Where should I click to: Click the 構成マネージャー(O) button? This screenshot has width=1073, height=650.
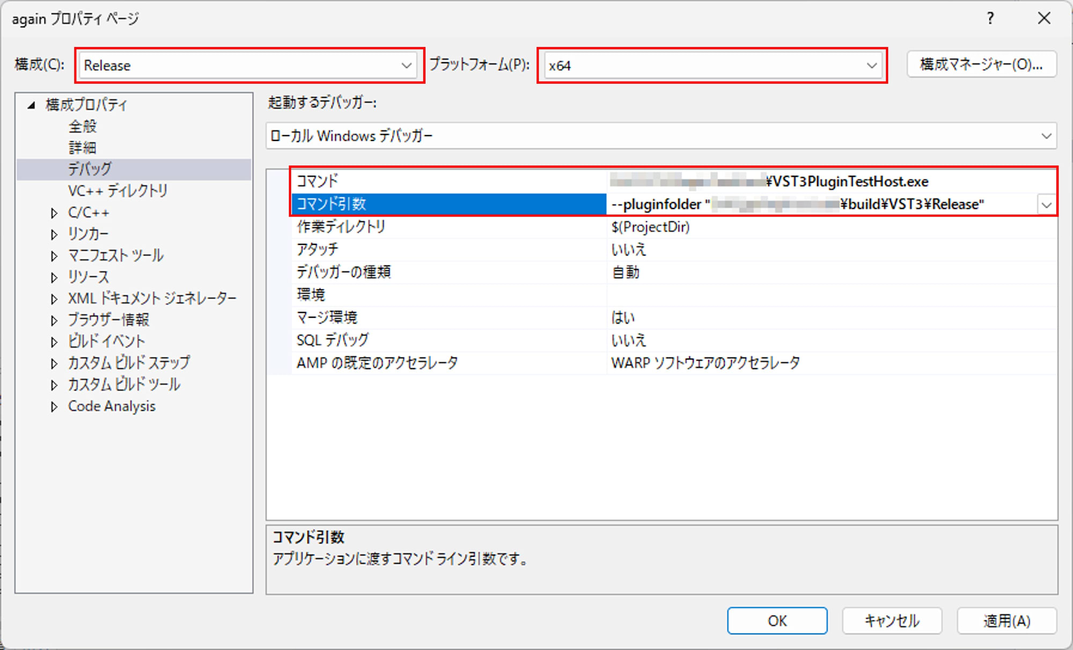click(x=981, y=64)
